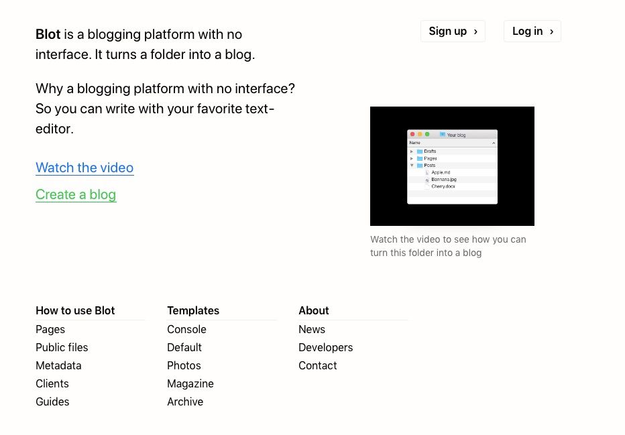Click the Posts folder icon in video
The height and width of the screenshot is (435, 625).
tap(420, 166)
